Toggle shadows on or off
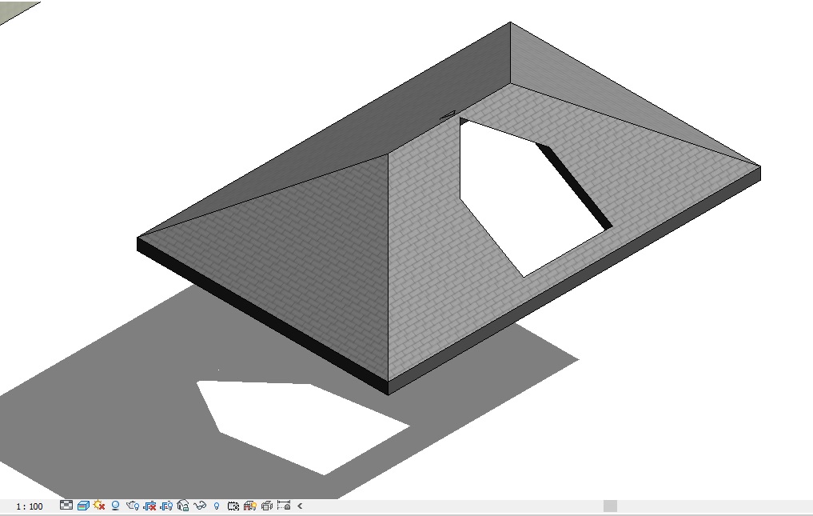 (116, 506)
